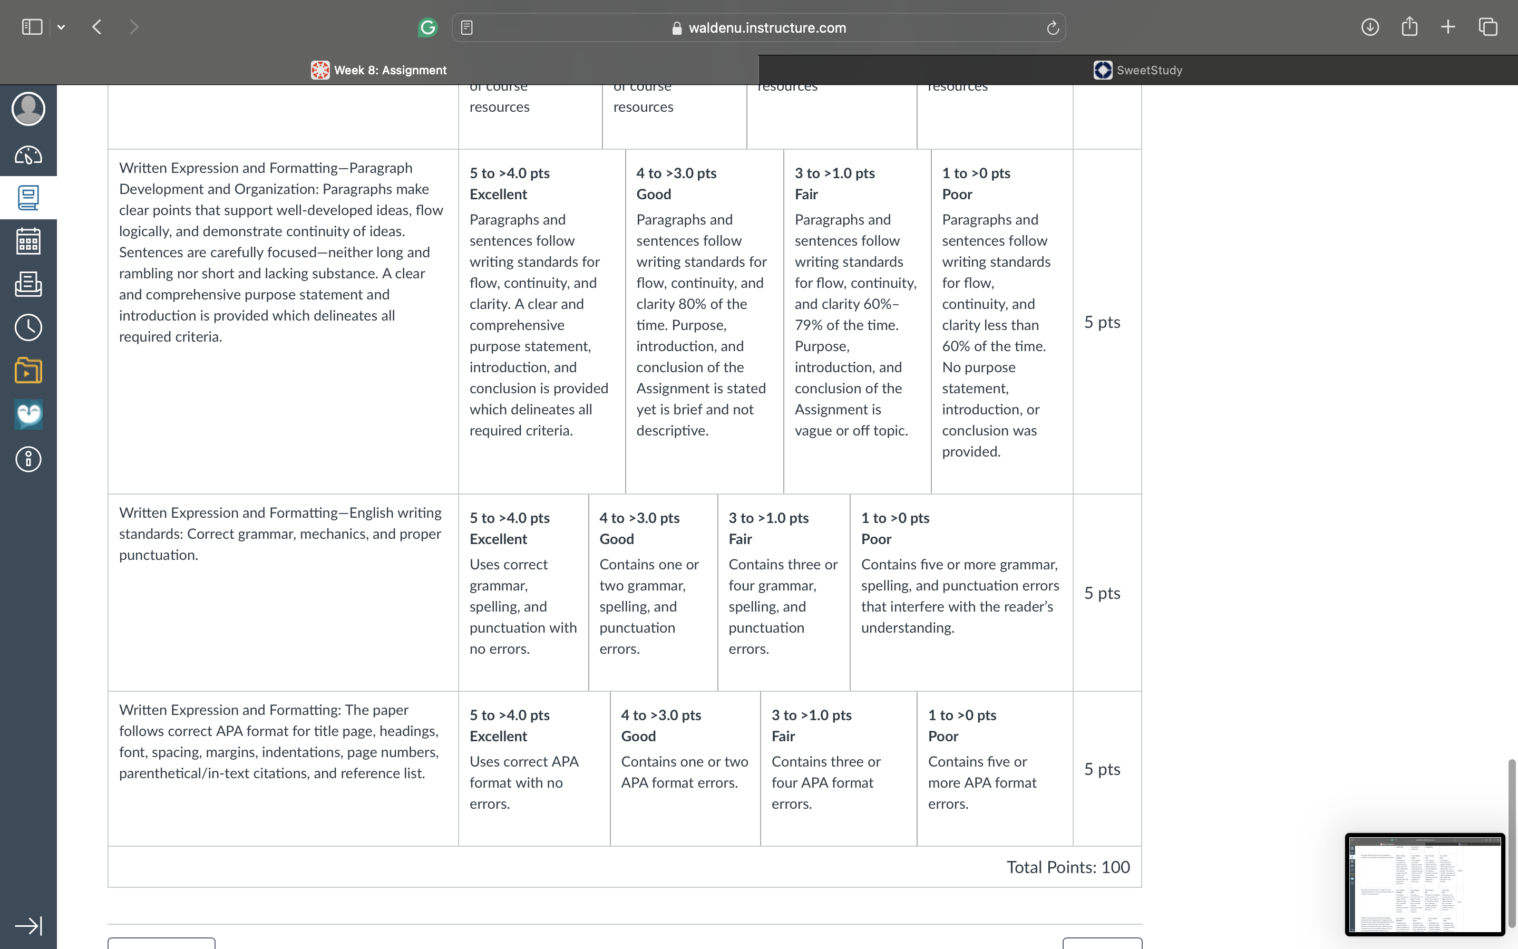Open the screenshot preview thumbnail
This screenshot has width=1518, height=949.
point(1425,884)
